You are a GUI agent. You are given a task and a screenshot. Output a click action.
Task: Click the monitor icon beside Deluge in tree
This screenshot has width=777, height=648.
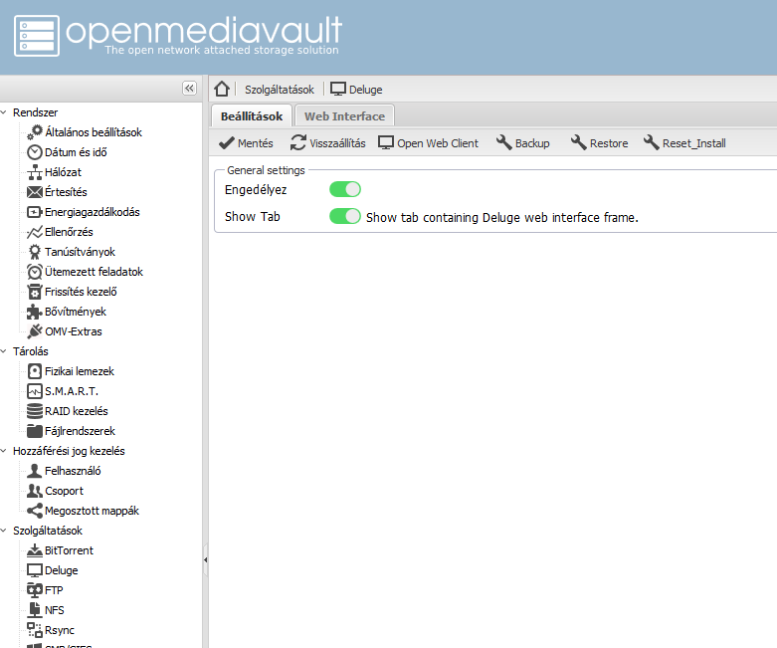pyautogui.click(x=35, y=570)
